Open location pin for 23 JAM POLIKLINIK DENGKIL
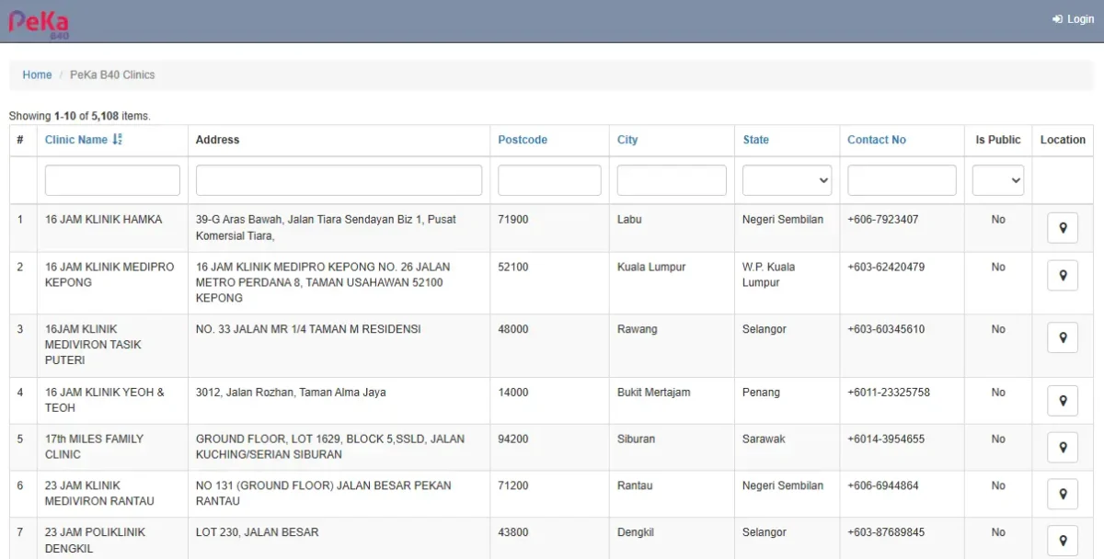This screenshot has width=1104, height=559. pyautogui.click(x=1063, y=541)
